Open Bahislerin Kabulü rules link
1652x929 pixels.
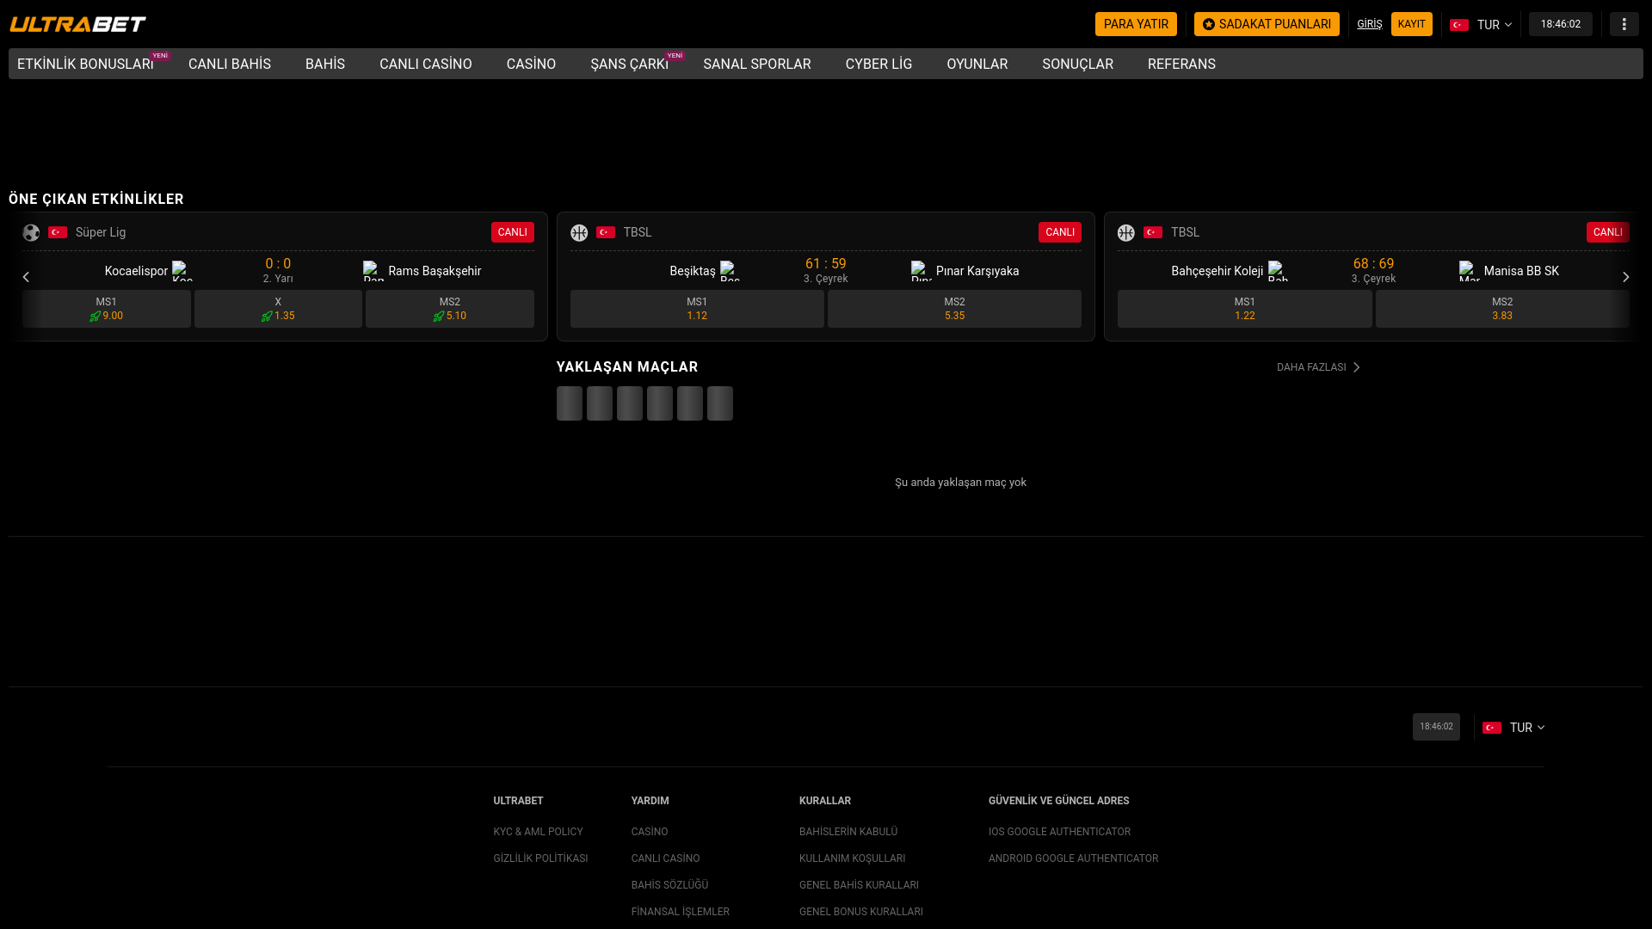tap(848, 832)
